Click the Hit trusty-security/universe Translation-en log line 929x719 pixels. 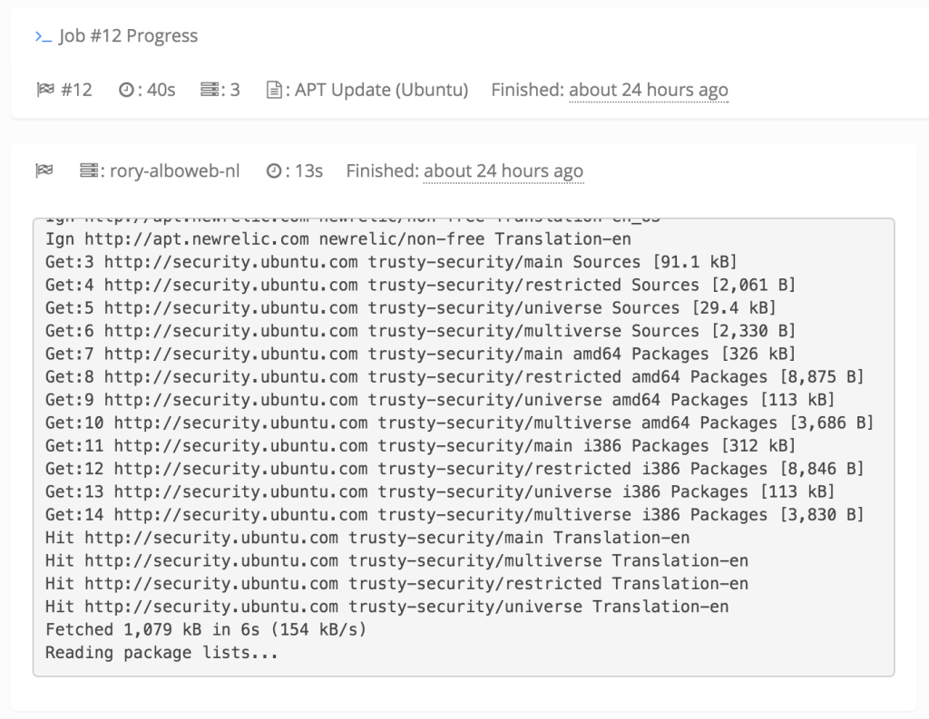386,607
